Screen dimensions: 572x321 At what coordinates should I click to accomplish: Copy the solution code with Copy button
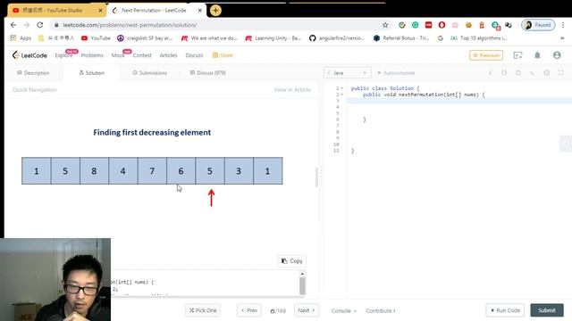coord(292,261)
